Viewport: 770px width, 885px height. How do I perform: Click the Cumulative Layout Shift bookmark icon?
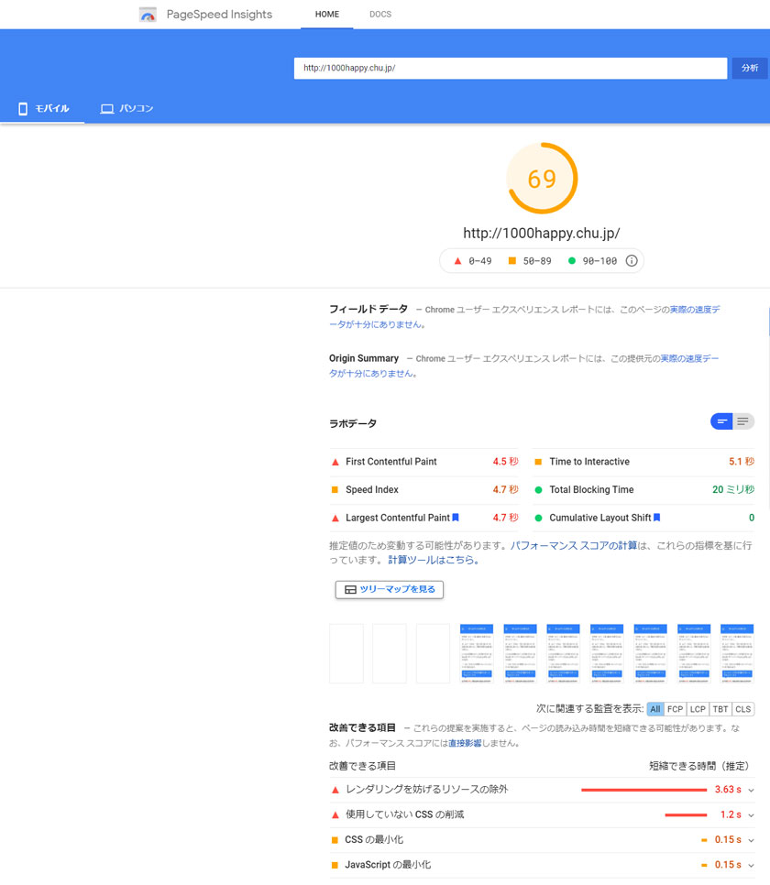[656, 518]
